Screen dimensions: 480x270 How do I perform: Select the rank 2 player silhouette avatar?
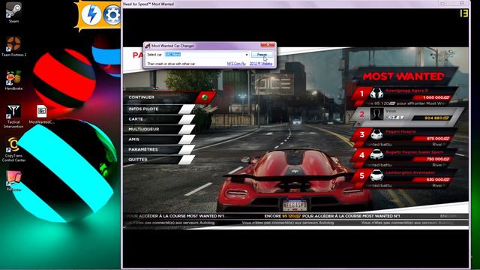376,114
